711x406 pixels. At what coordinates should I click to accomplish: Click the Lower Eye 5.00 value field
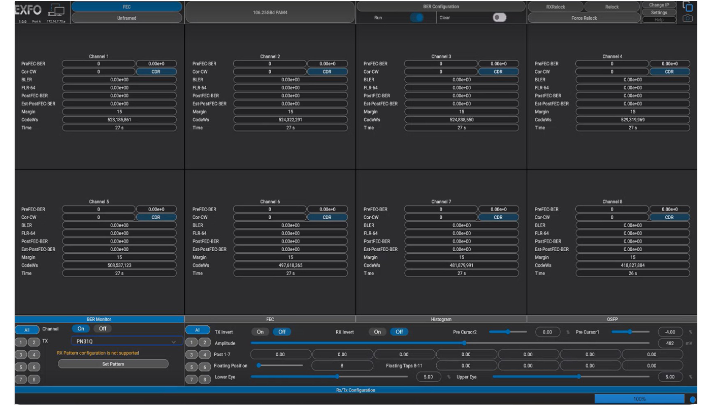(428, 377)
